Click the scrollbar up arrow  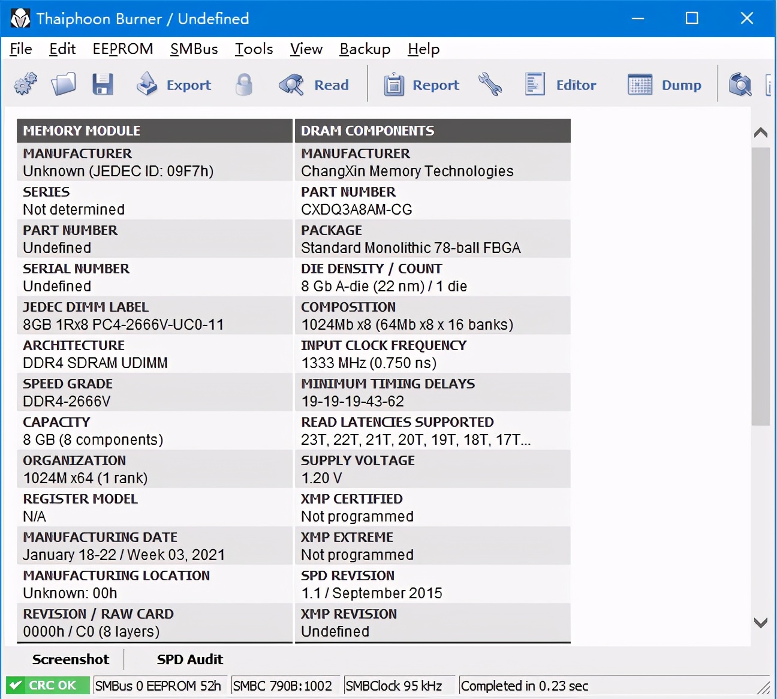pos(761,132)
